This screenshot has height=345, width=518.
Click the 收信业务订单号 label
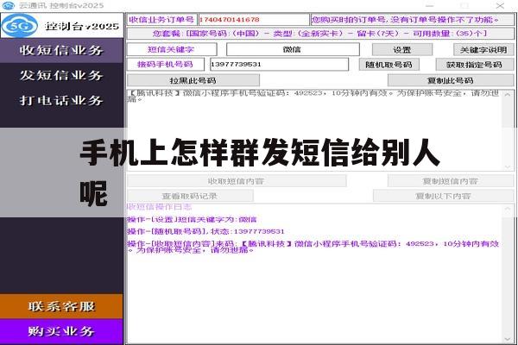coord(162,20)
